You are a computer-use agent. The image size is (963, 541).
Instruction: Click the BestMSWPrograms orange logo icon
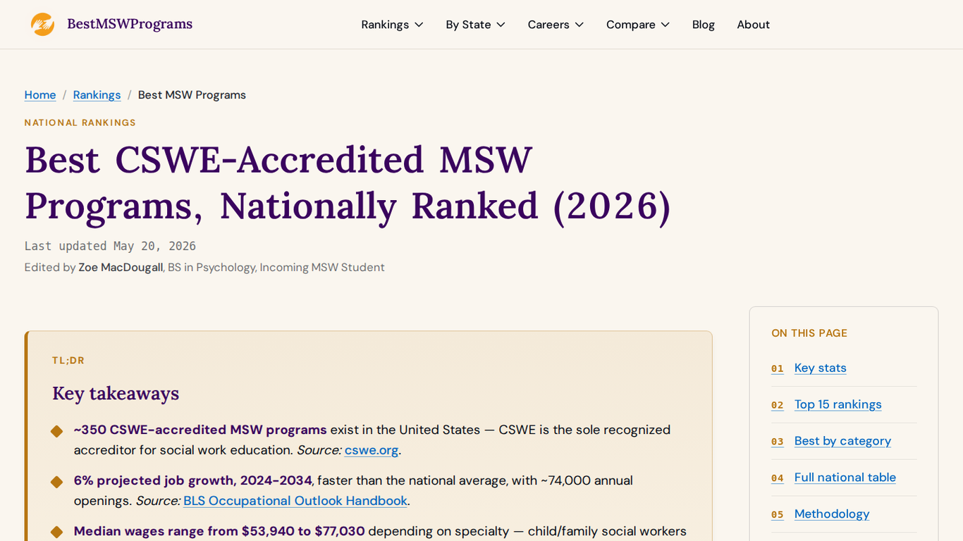pos(42,25)
